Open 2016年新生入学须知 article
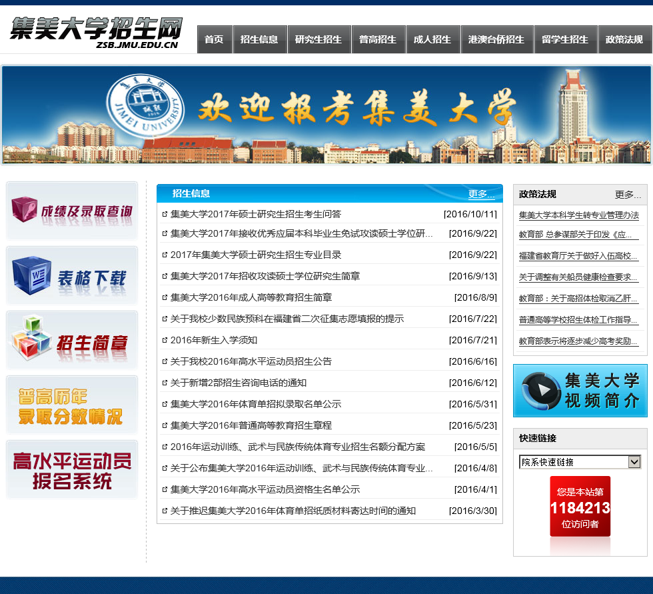 (214, 340)
